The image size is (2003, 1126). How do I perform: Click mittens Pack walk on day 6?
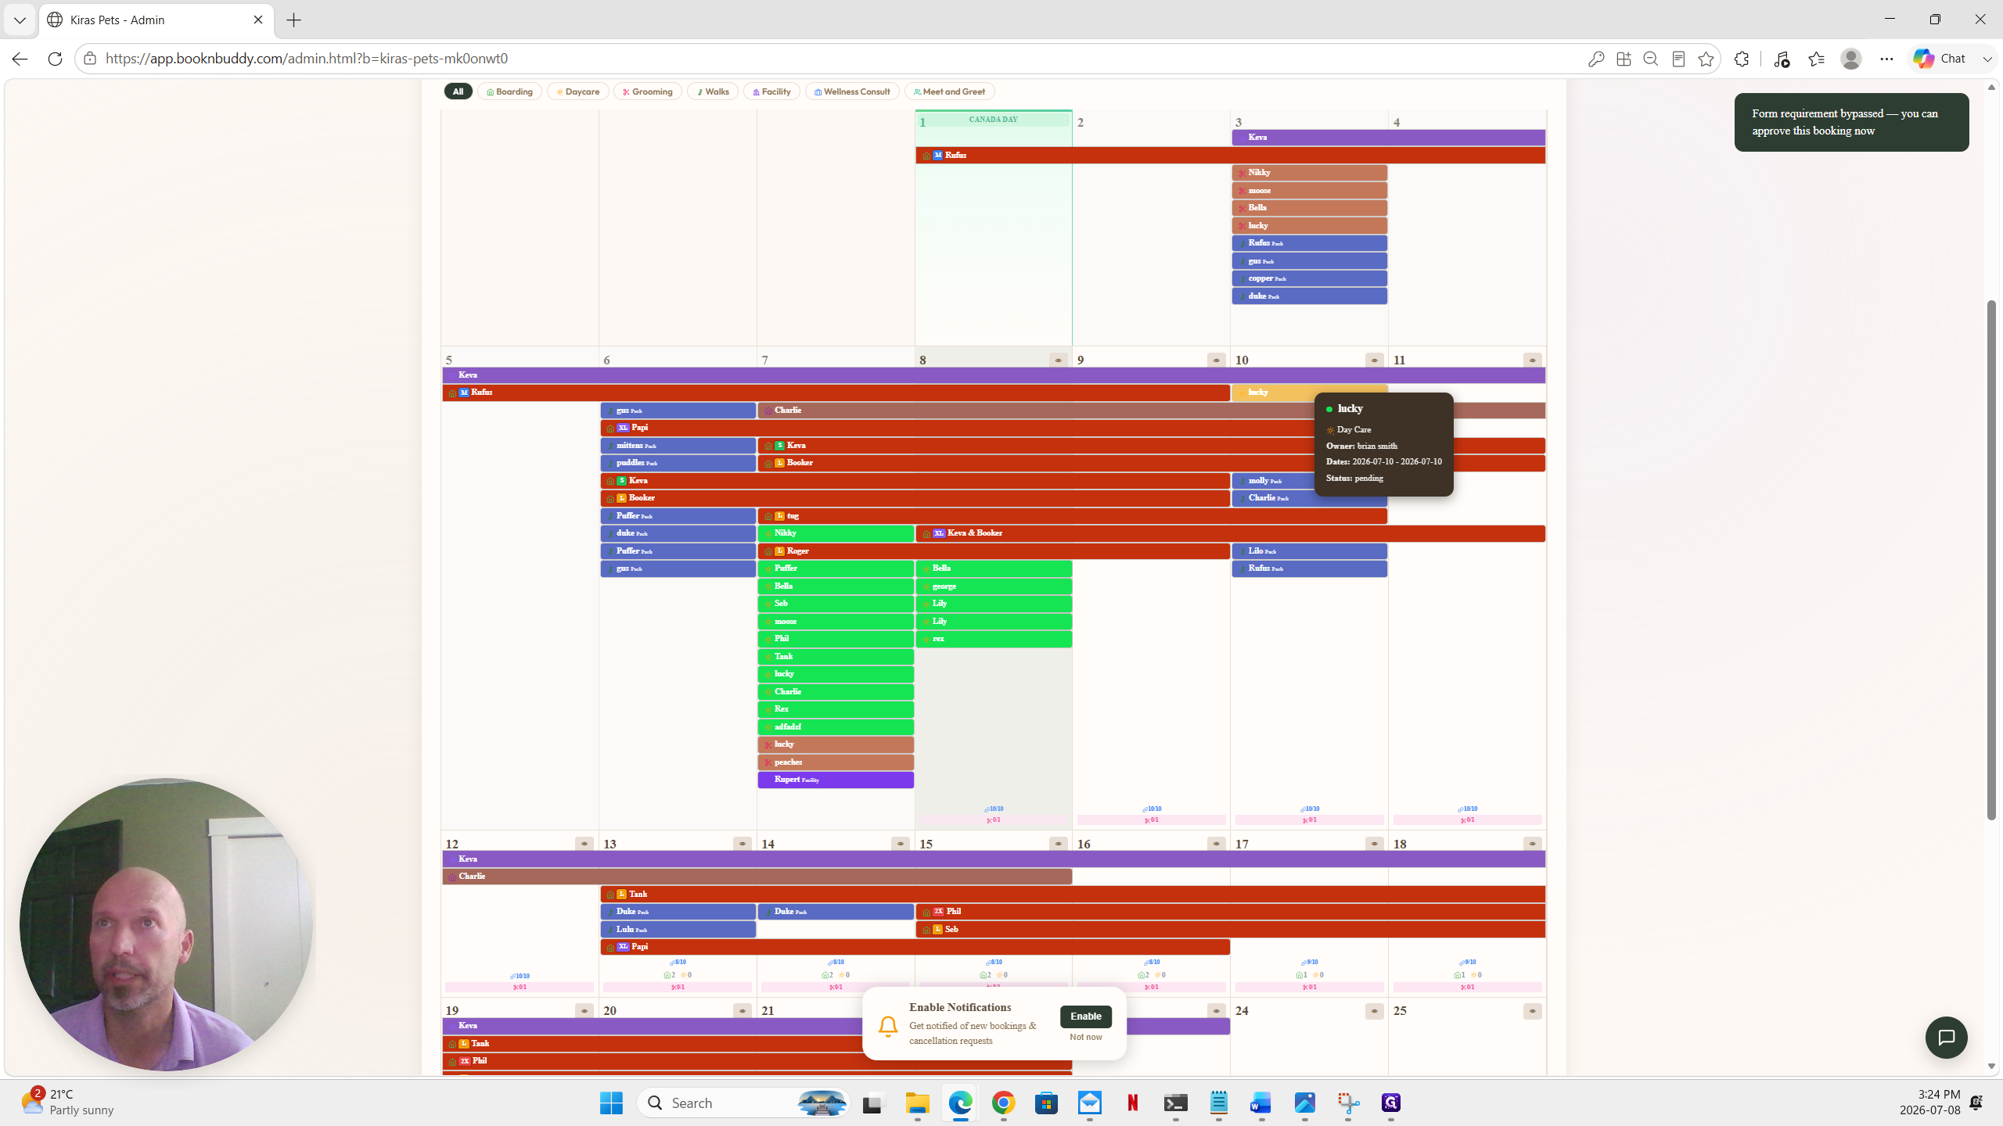(678, 446)
